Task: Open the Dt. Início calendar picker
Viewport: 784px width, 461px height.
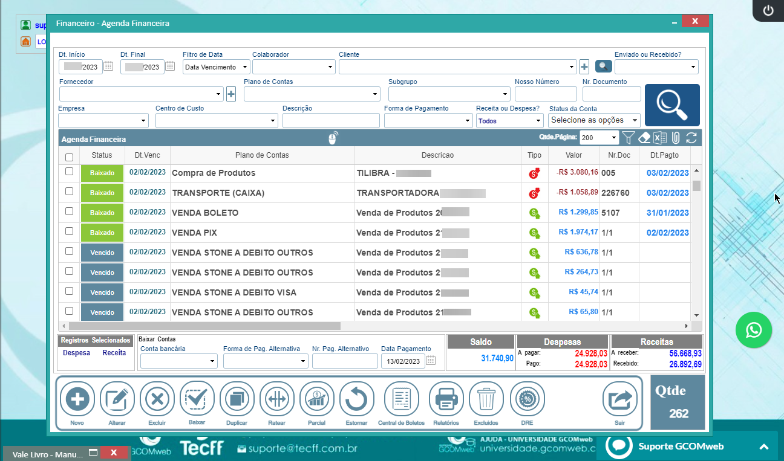Action: pos(108,66)
